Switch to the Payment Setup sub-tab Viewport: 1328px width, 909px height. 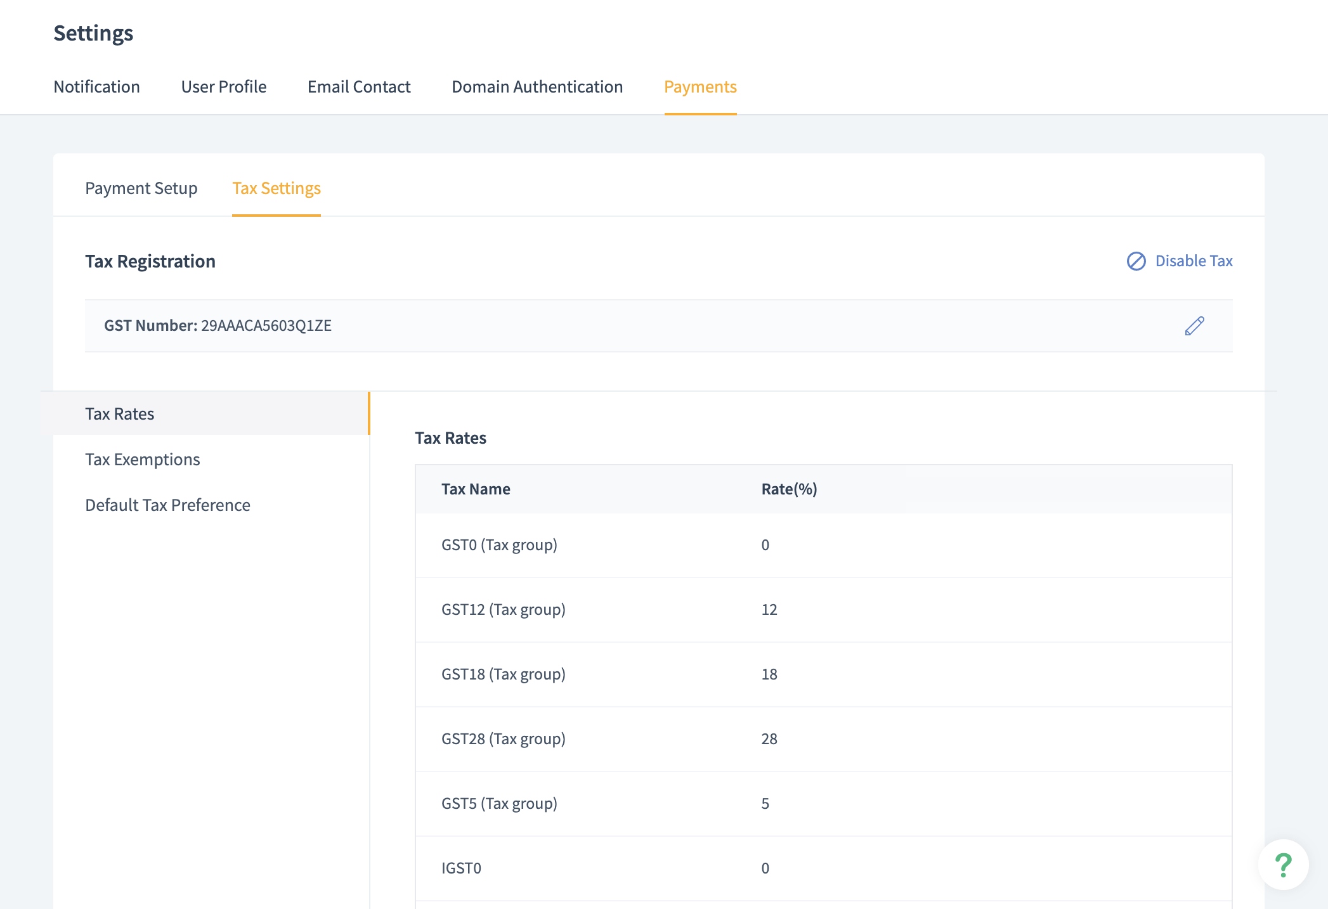point(141,188)
